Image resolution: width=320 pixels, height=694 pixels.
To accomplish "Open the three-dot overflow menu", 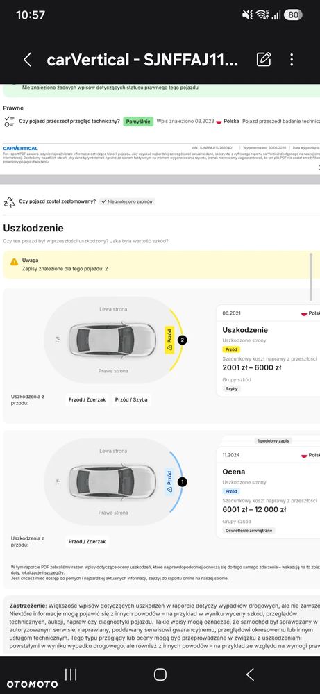I will tap(292, 59).
